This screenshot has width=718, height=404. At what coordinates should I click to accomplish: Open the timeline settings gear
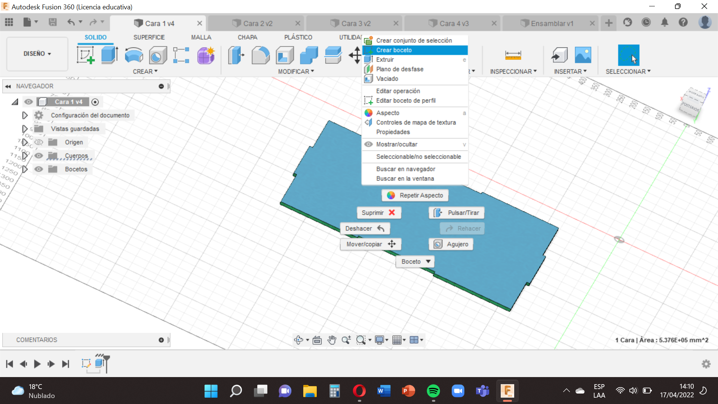706,364
